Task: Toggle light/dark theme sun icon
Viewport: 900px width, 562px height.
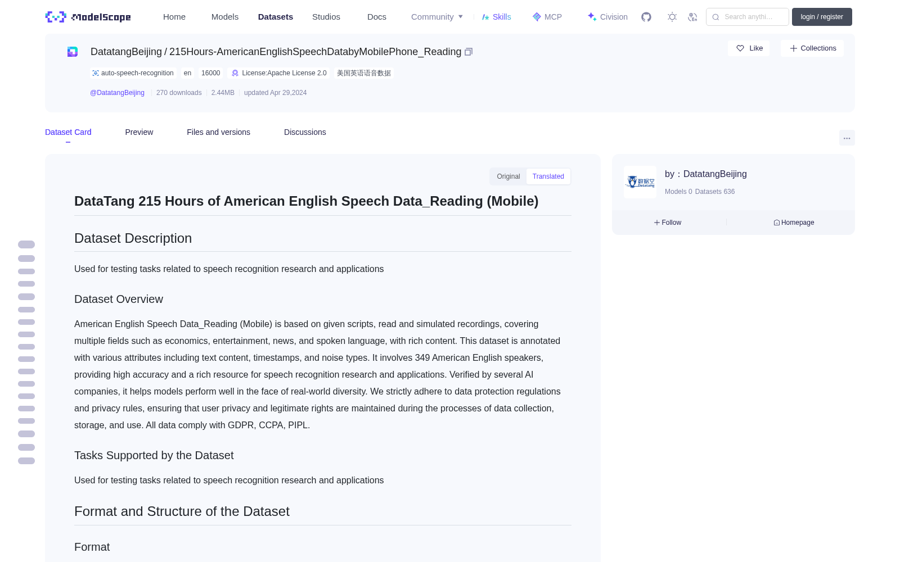Action: pyautogui.click(x=672, y=17)
